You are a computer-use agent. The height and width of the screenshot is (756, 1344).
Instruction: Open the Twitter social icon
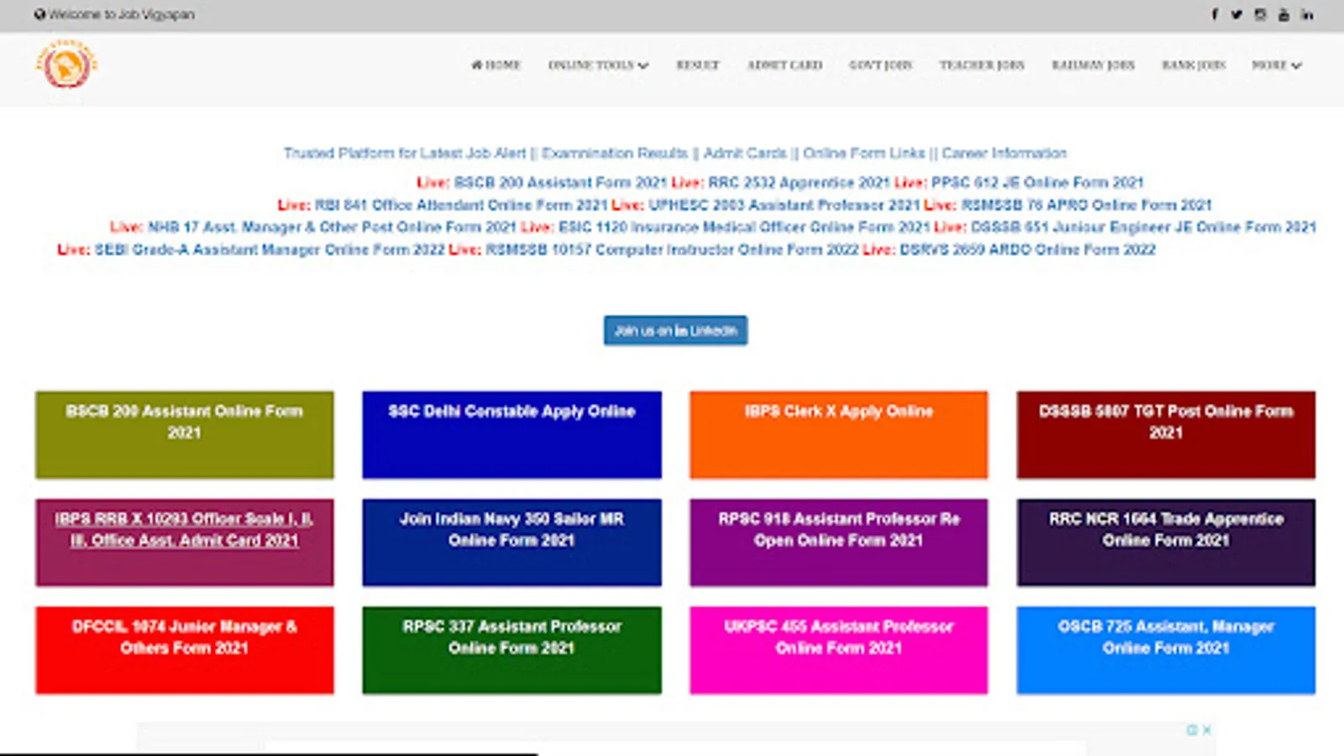[x=1236, y=14]
